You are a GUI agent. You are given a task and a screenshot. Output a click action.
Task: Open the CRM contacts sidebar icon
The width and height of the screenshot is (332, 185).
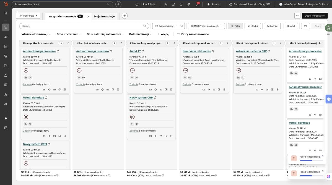(6, 27)
